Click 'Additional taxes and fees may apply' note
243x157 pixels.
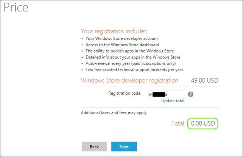tap(114, 113)
